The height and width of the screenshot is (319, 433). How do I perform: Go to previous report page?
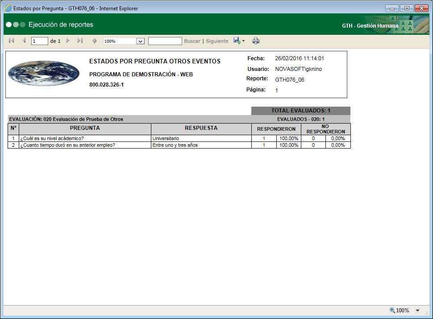coord(24,41)
